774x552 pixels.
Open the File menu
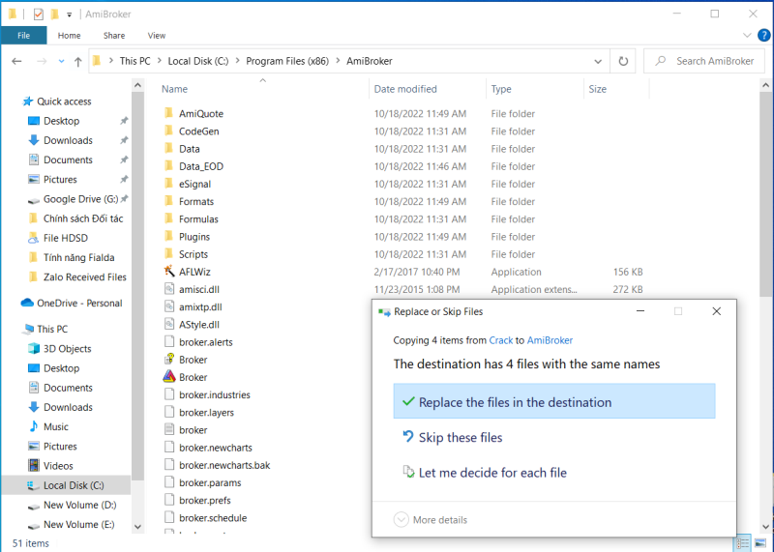pyautogui.click(x=23, y=36)
